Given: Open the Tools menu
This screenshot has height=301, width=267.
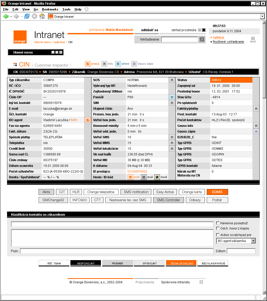Looking at the screenshot, I should [x=66, y=9].
